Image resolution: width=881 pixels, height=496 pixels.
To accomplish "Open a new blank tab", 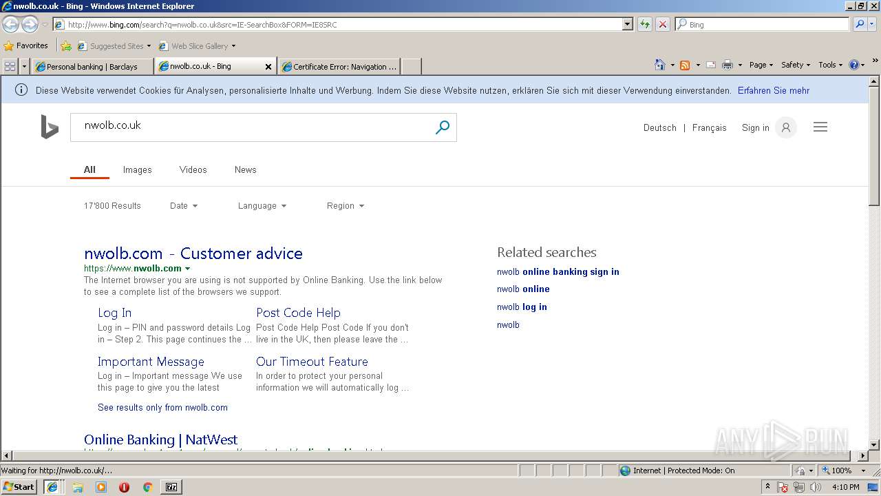I will tap(411, 67).
